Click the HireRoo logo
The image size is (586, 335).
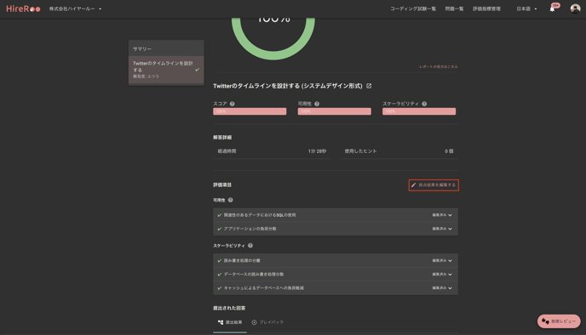(23, 9)
